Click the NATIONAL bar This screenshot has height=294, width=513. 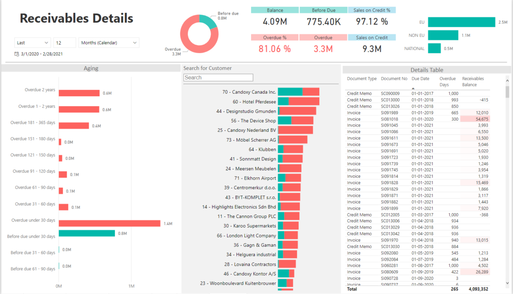(434, 48)
